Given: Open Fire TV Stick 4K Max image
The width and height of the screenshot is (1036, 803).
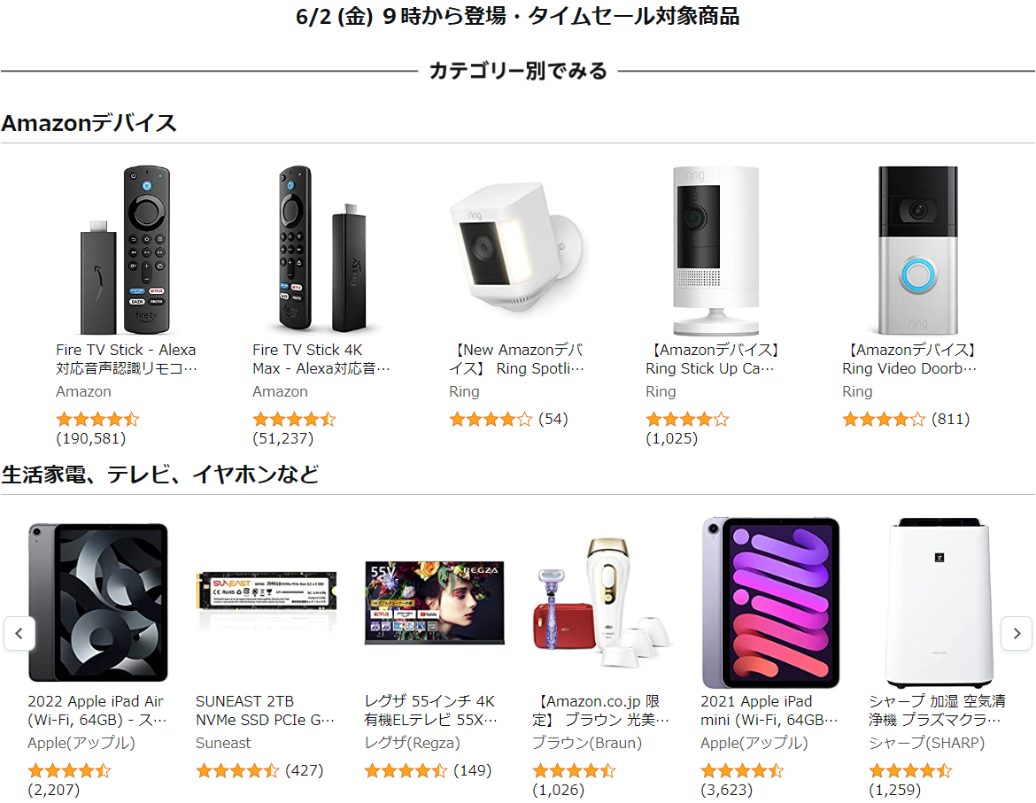Looking at the screenshot, I should [x=322, y=249].
